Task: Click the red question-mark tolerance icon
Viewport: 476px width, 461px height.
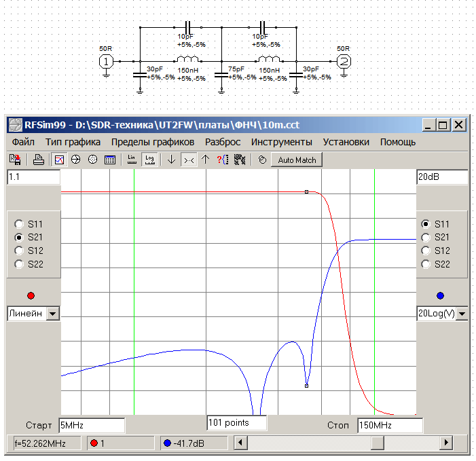Action: coord(223,160)
